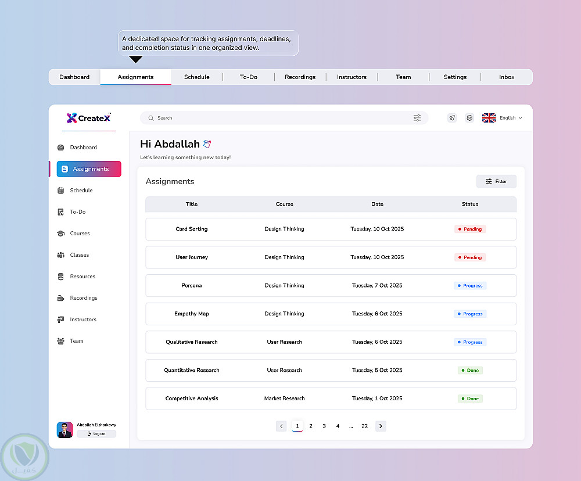581x481 pixels.
Task: Open the Resources database icon
Action: coord(61,277)
